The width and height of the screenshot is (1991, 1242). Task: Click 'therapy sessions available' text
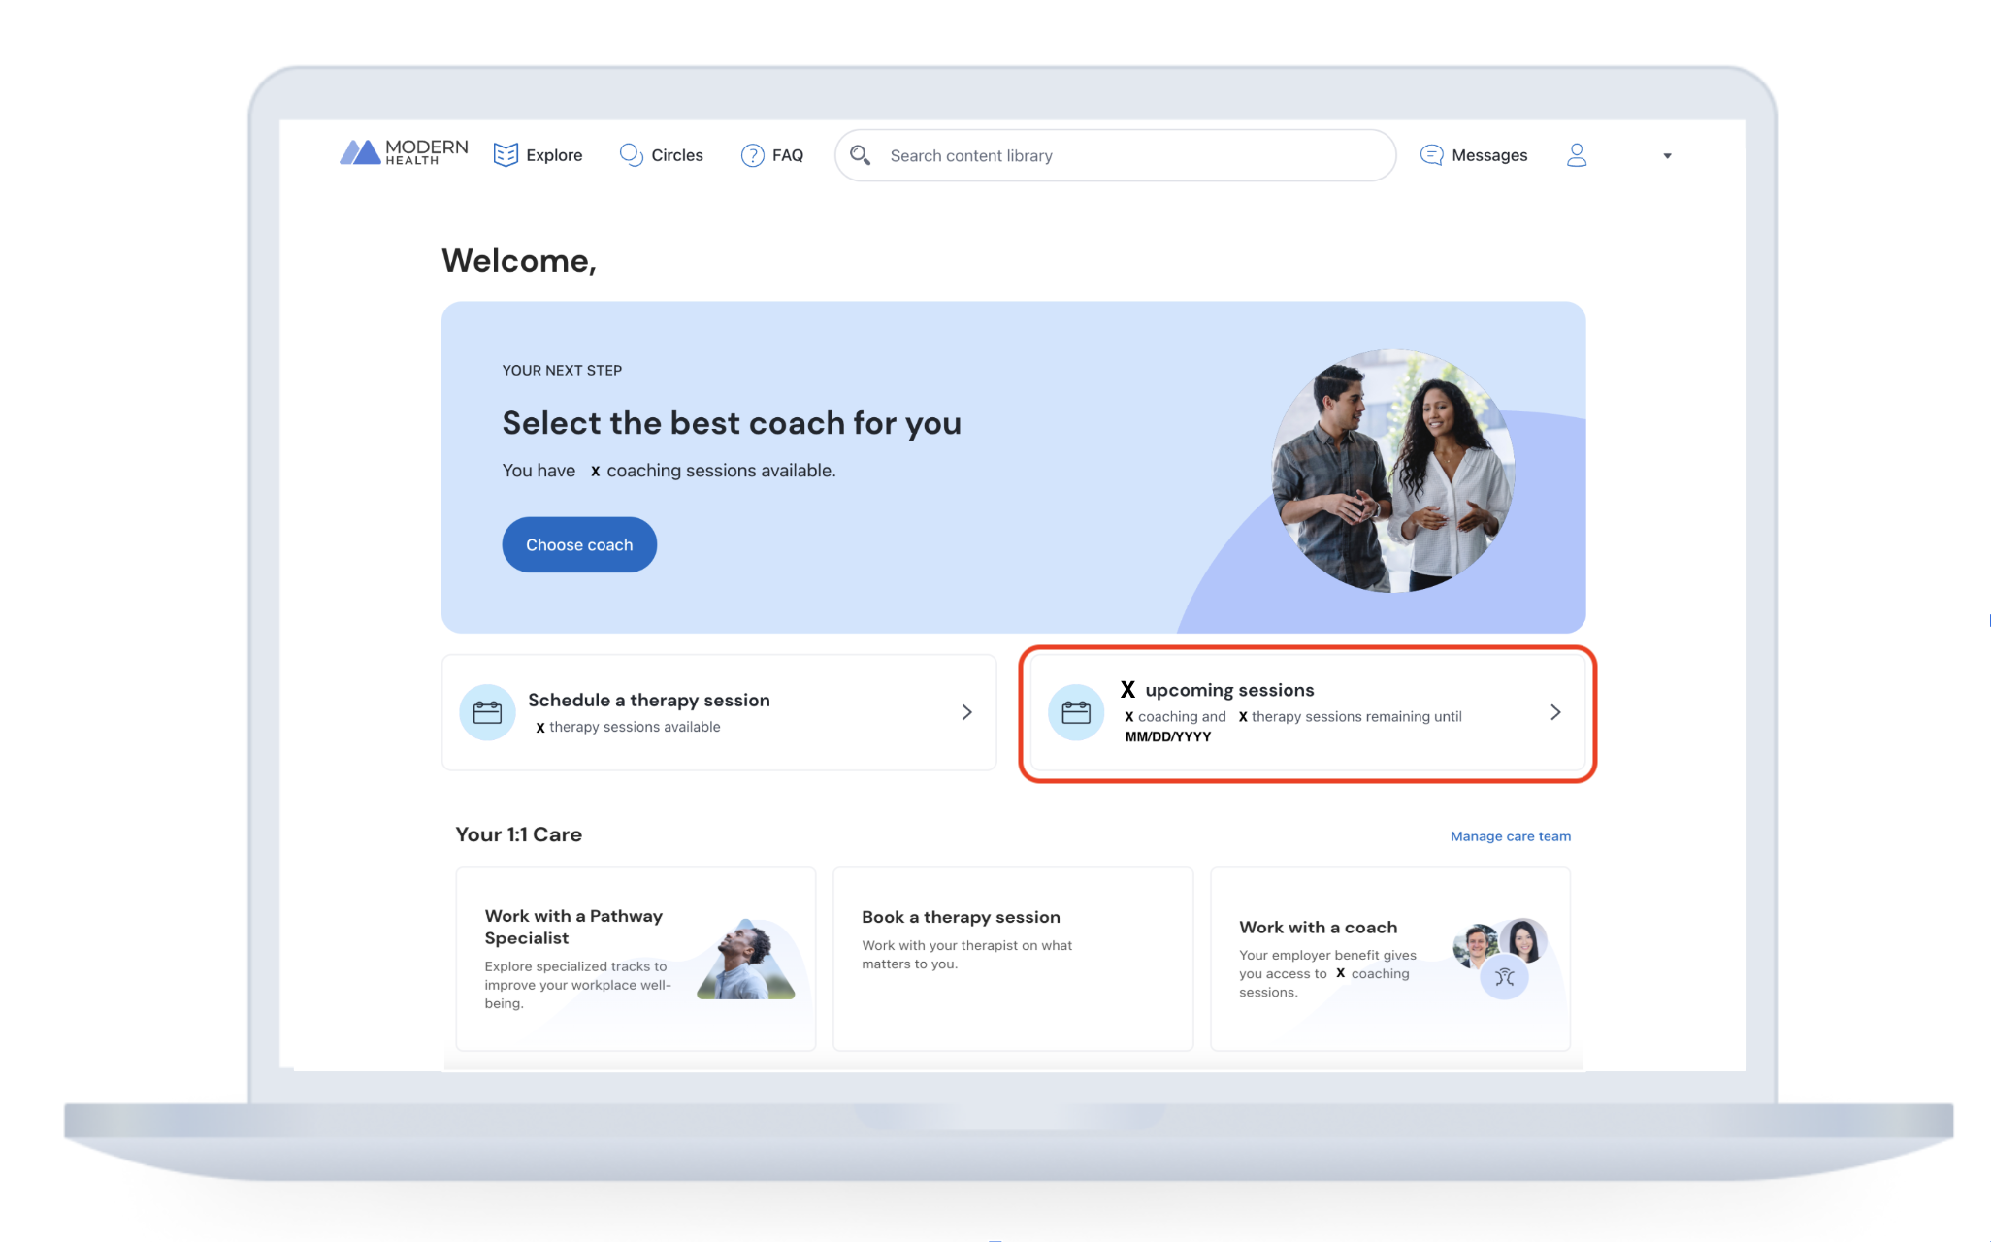click(635, 727)
